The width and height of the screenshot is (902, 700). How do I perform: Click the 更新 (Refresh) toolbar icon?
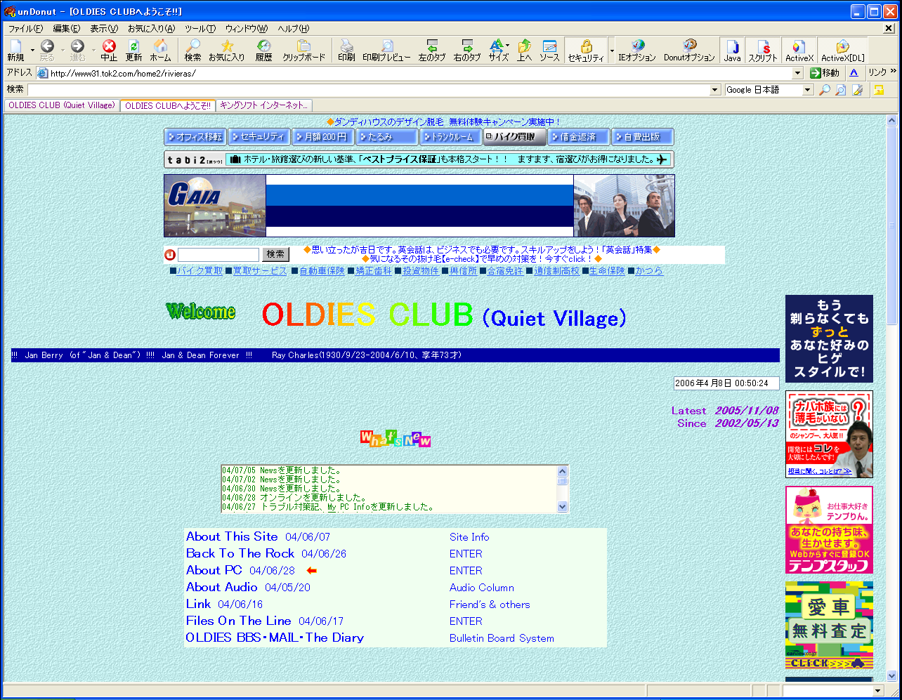(x=133, y=50)
